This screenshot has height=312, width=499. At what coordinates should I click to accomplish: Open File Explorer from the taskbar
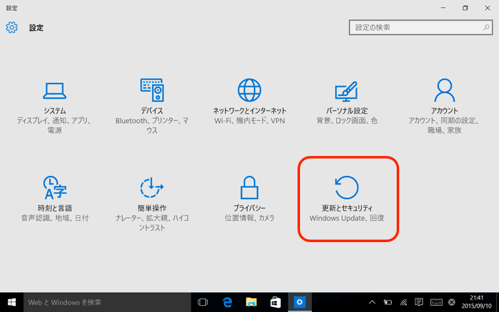[x=251, y=302]
